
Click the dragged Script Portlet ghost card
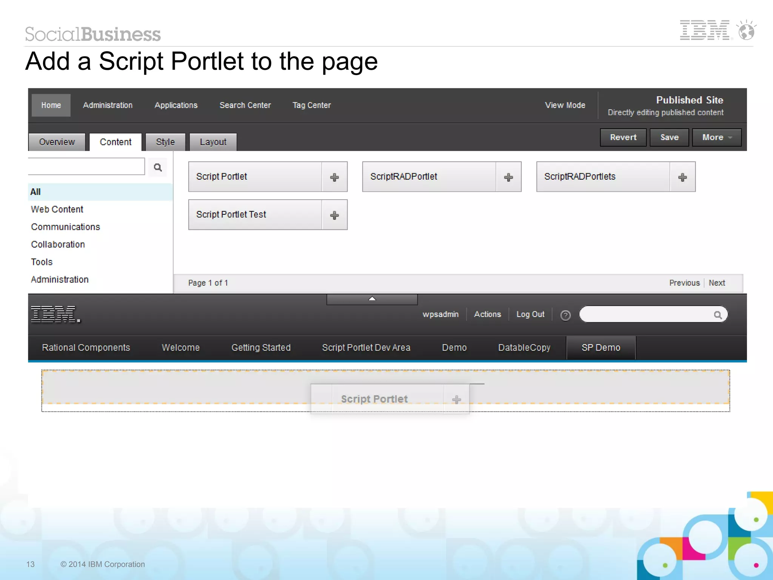coord(390,399)
